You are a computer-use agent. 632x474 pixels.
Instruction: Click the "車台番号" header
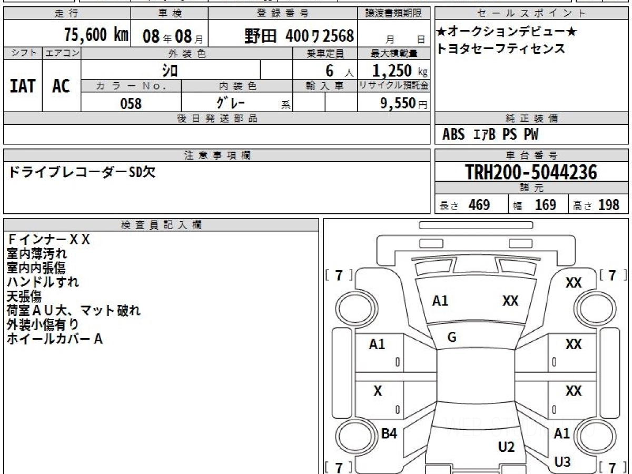pos(532,155)
